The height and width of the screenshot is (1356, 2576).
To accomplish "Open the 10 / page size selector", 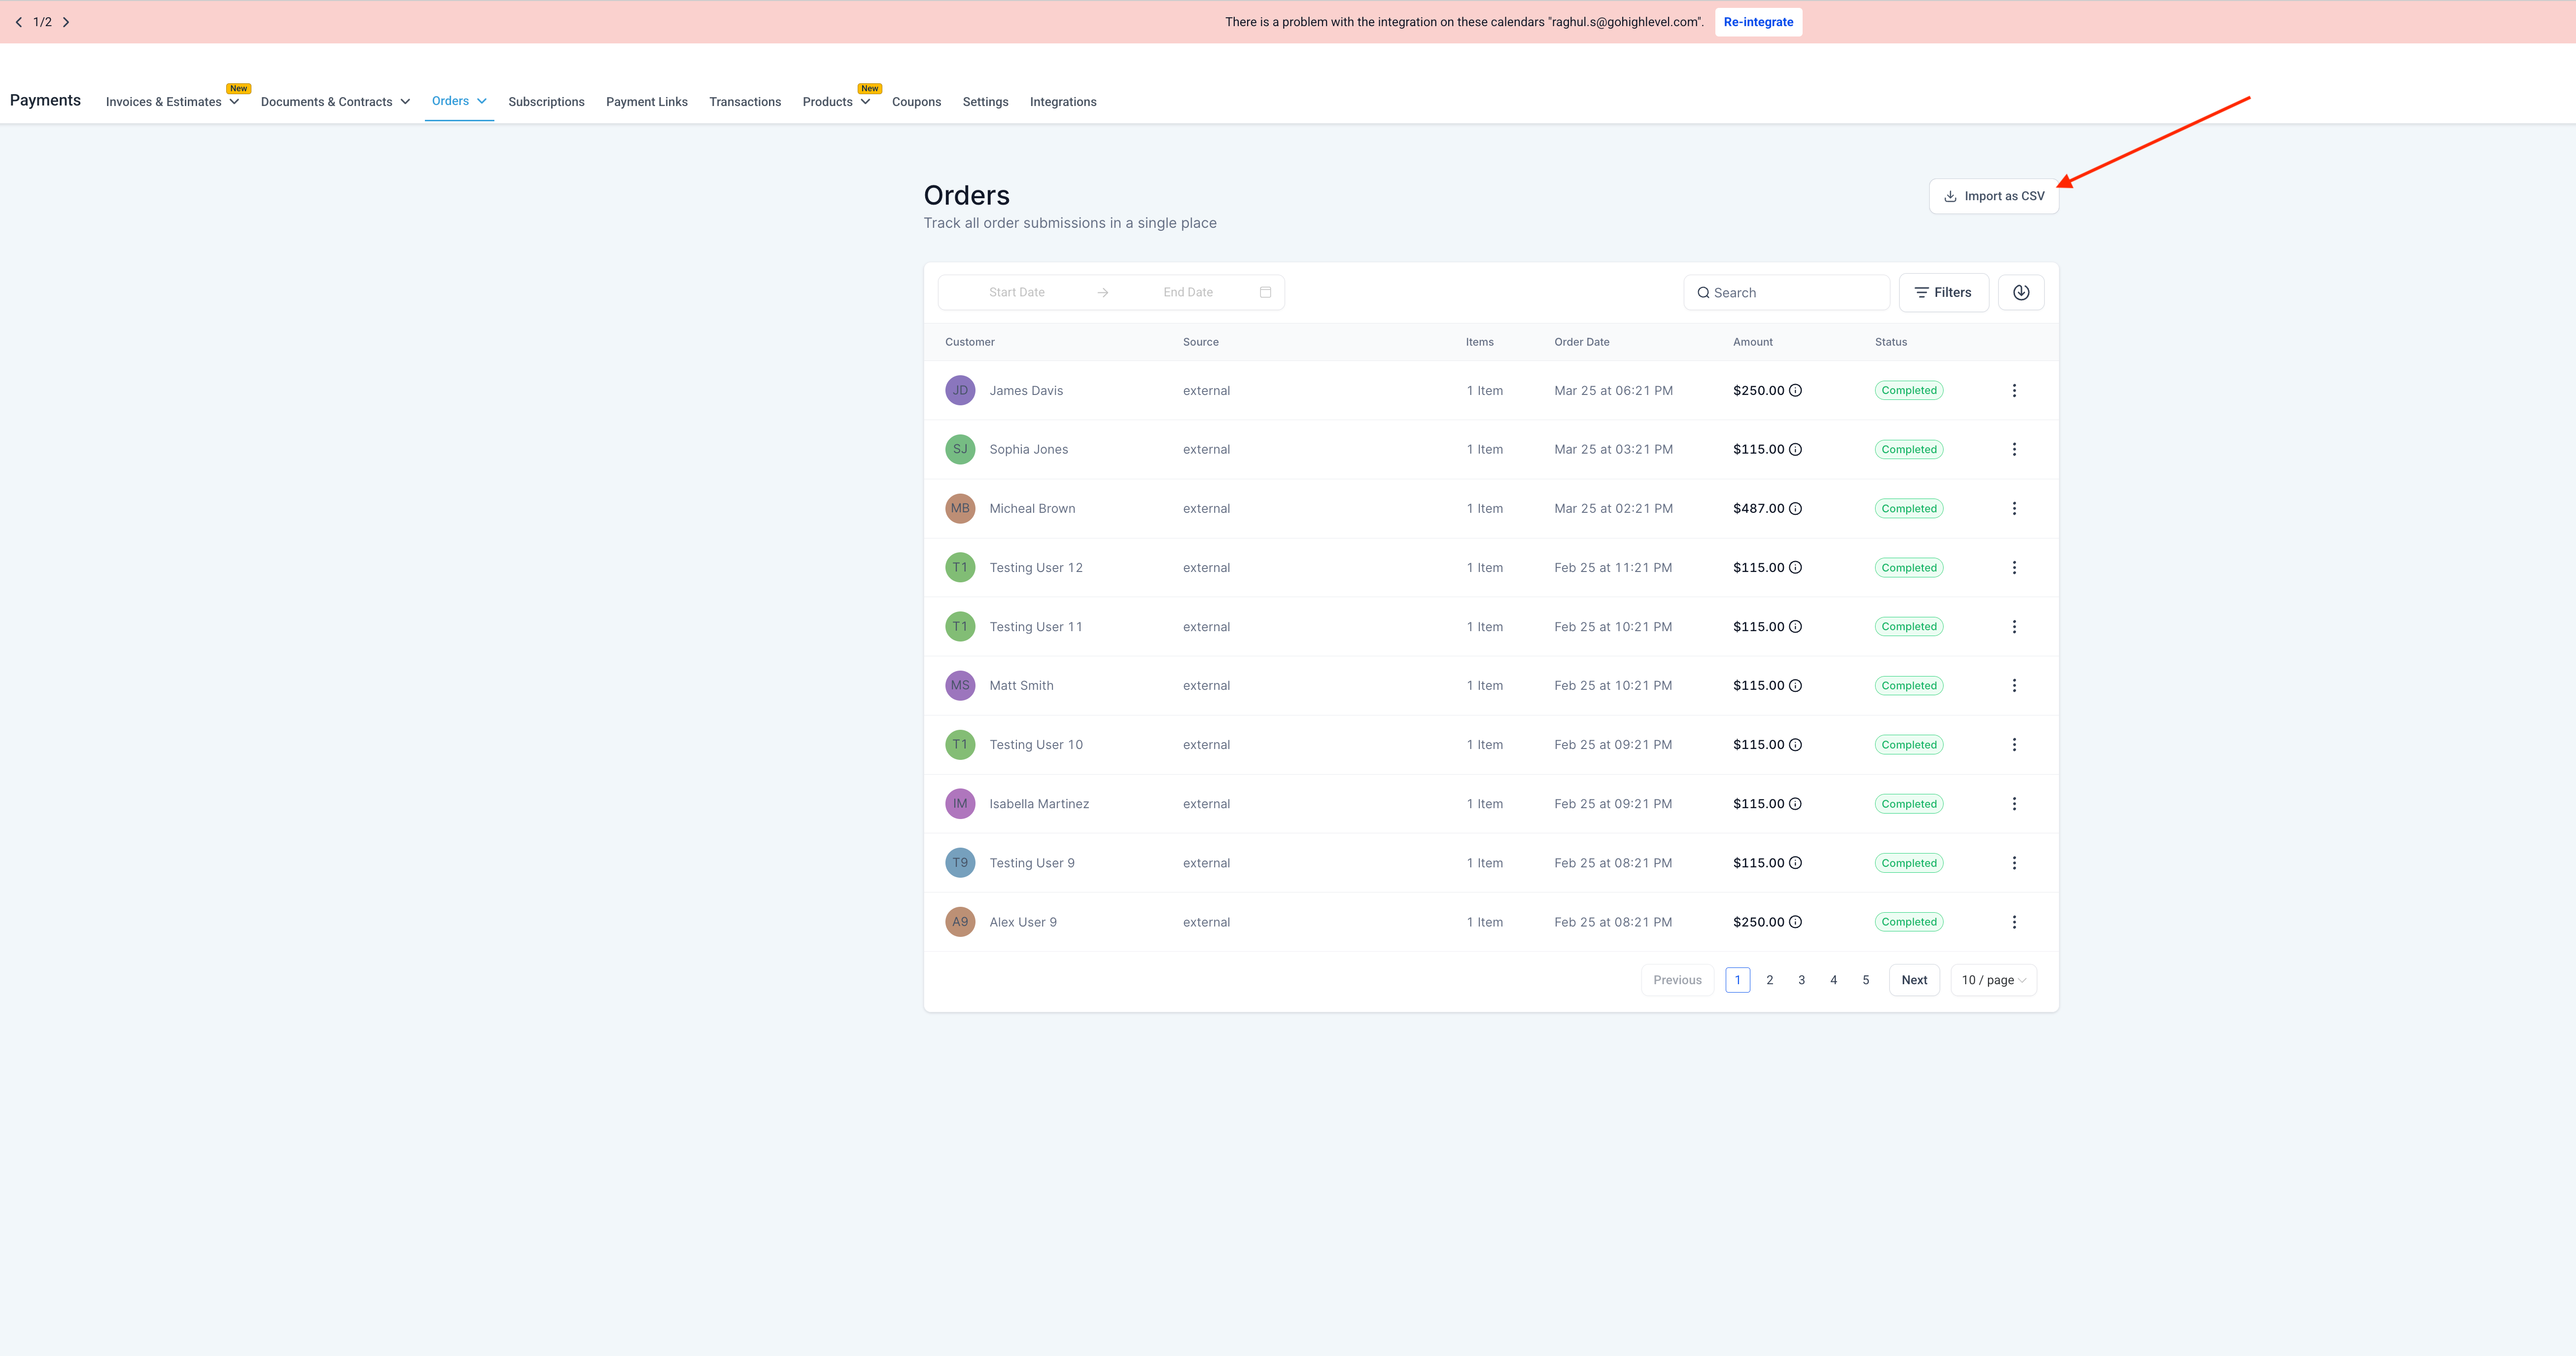I will click(x=1993, y=980).
